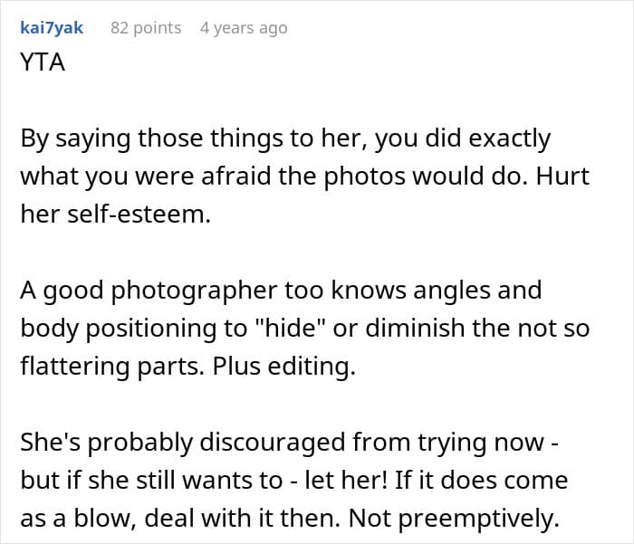Select the YTA verdict text

point(43,62)
